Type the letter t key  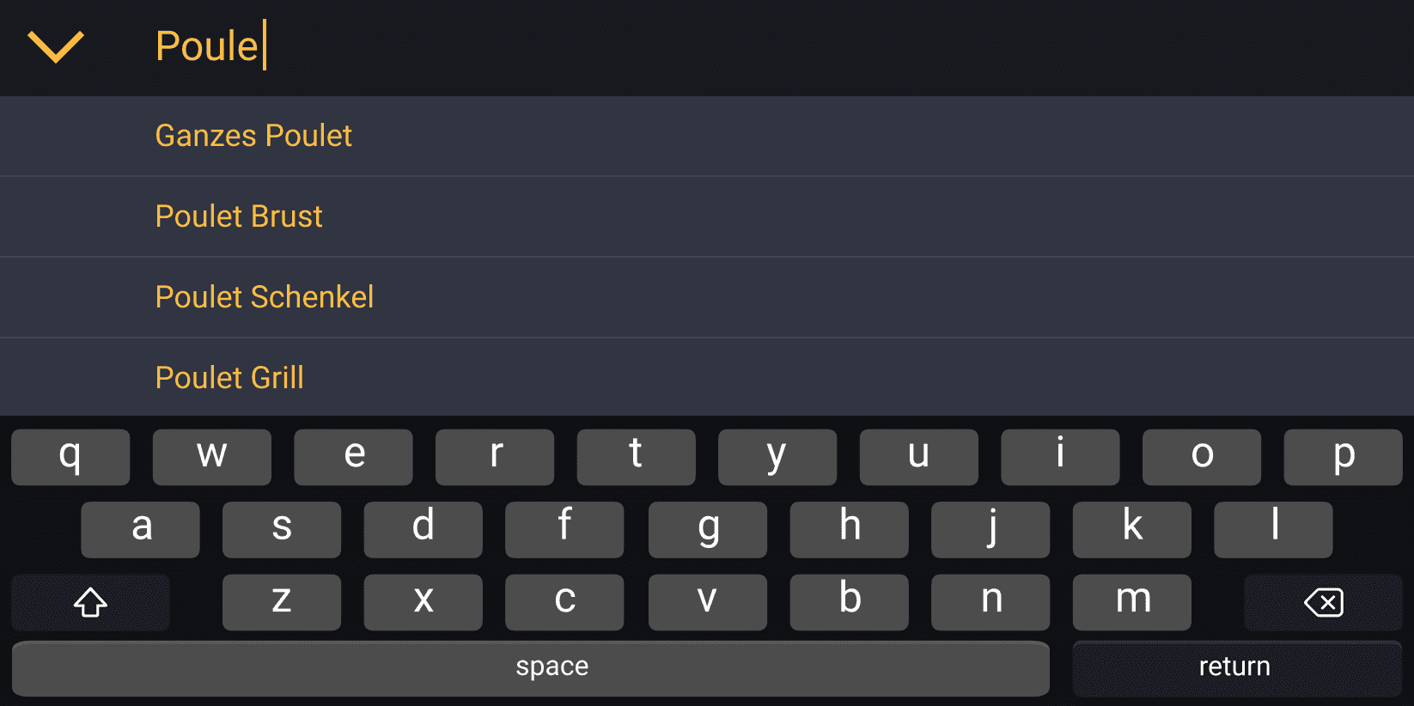(x=636, y=456)
